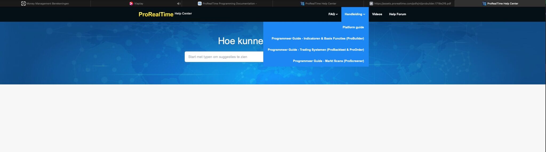Open the Viaplay browser tab
Image resolution: width=546 pixels, height=152 pixels.
136,3
